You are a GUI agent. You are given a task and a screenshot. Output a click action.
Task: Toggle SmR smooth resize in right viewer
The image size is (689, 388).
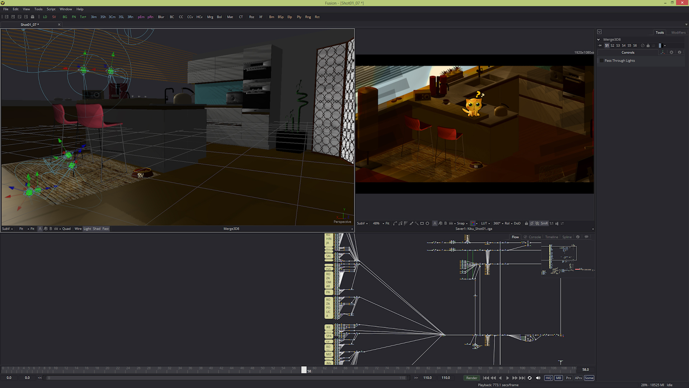[544, 223]
